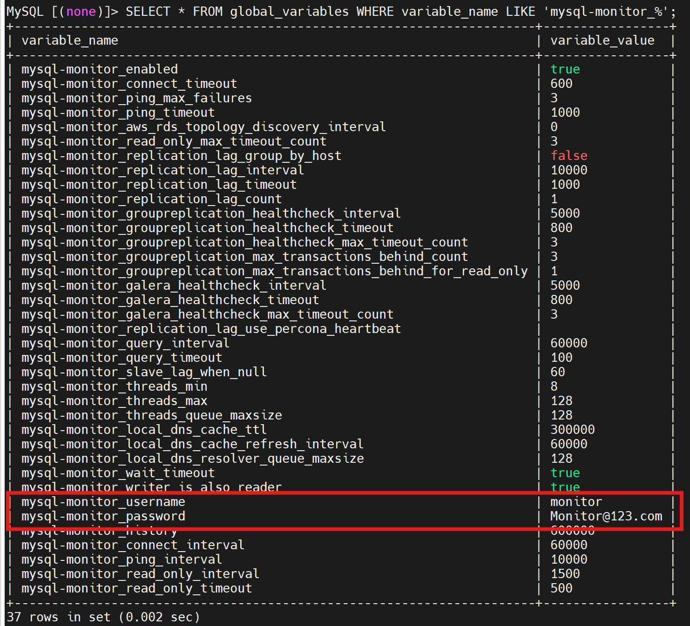Click mysql-monitor_ping_max_failures text
690x626 pixels.
coord(137,99)
